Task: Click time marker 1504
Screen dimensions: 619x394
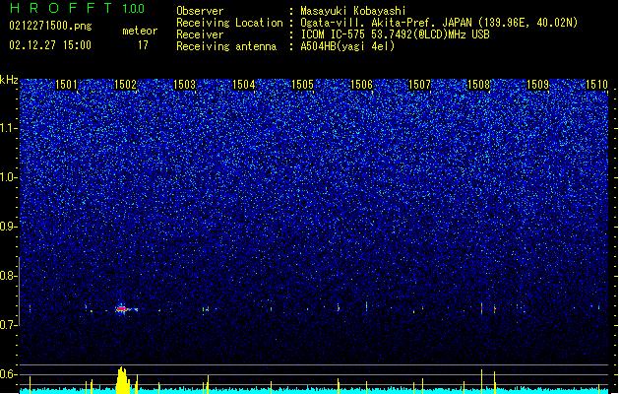Action: (244, 85)
